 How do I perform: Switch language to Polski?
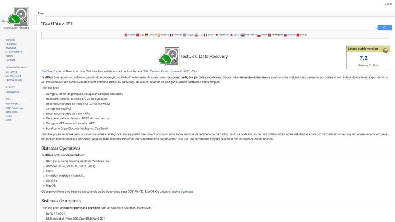click(264, 35)
